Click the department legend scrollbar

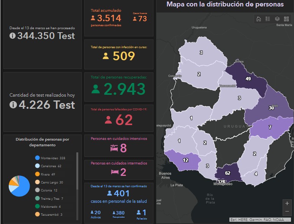(77, 185)
